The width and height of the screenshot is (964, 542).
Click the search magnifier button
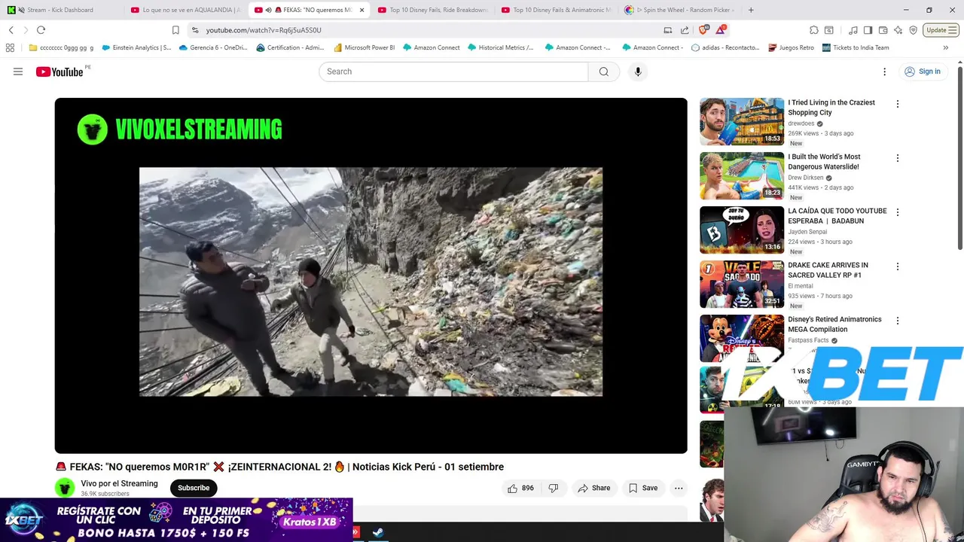tap(604, 72)
